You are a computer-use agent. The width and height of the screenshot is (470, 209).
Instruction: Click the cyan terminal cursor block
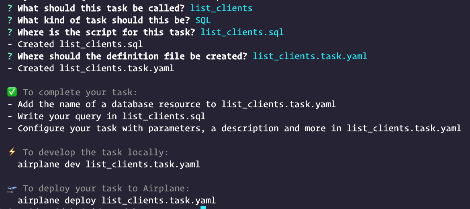[203, 207]
